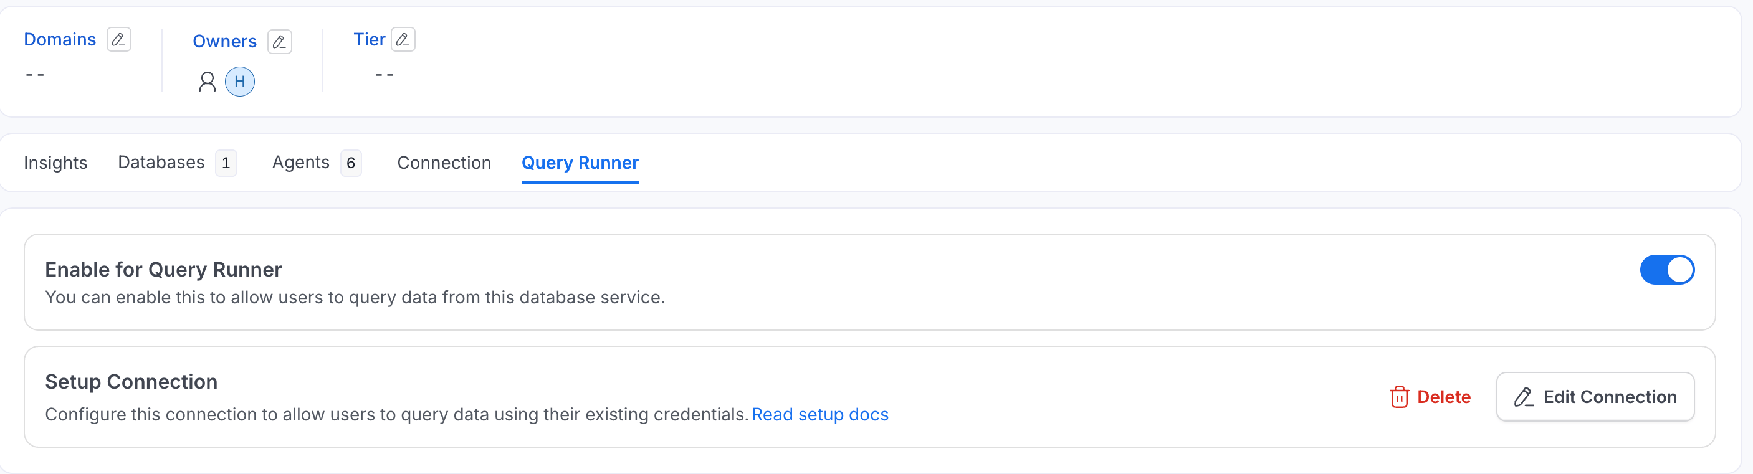Open the Databases tab
Screen dimensions: 1753x474
[x=177, y=163]
